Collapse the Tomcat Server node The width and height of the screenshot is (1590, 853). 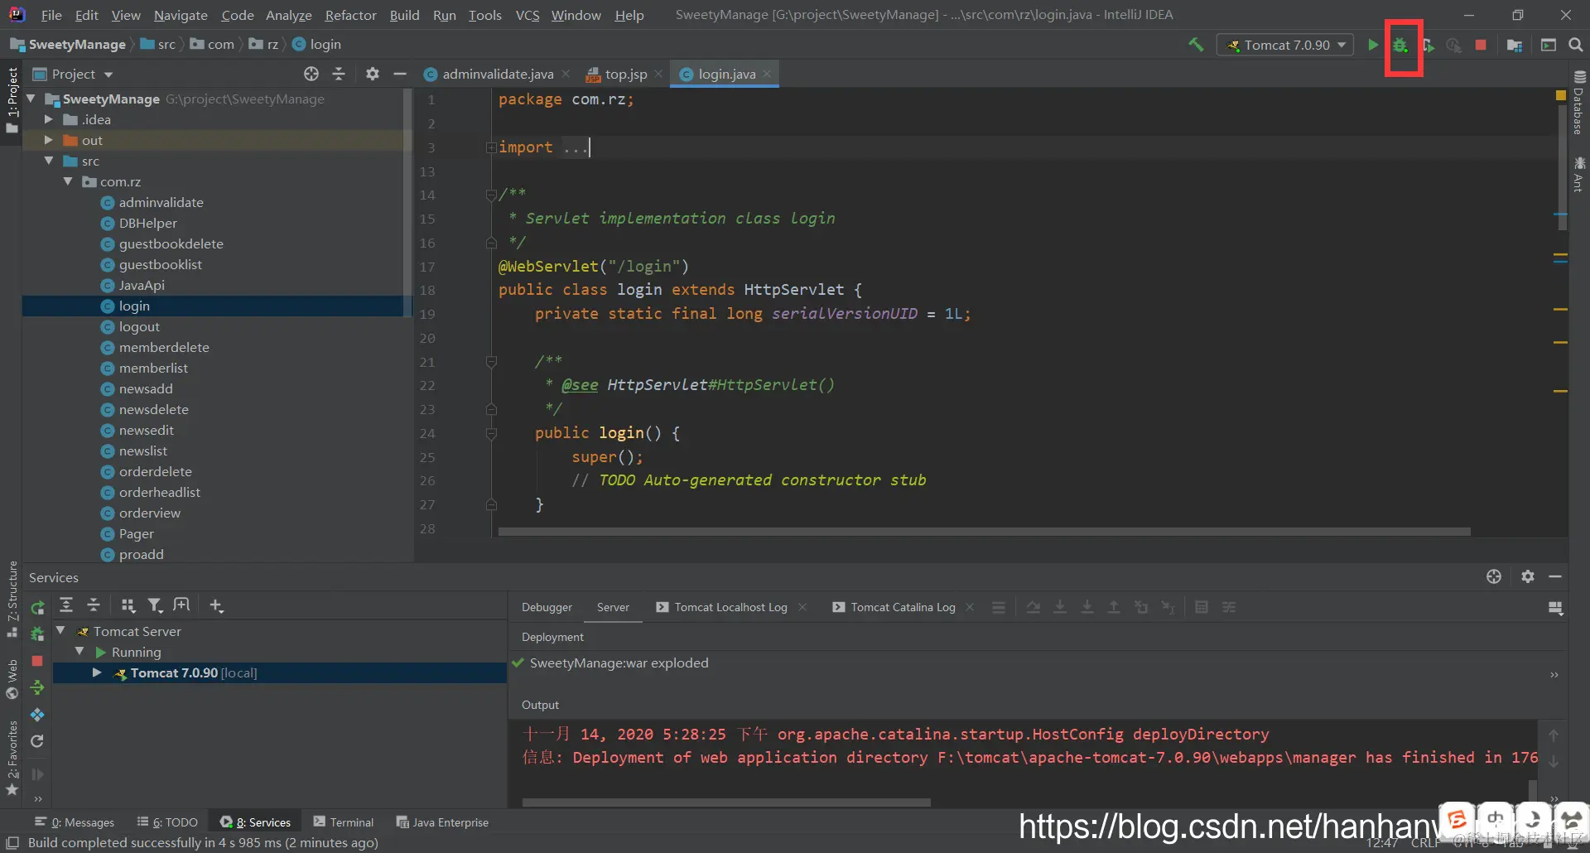click(60, 630)
